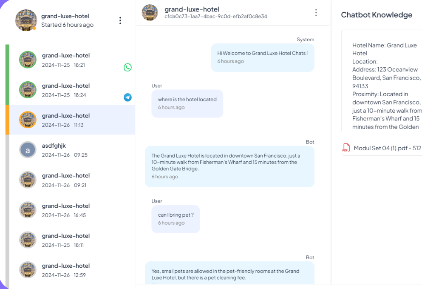Viewport: 422px width, 289px height.
Task: Click the Chatbot Knowledge heading
Action: tap(377, 14)
